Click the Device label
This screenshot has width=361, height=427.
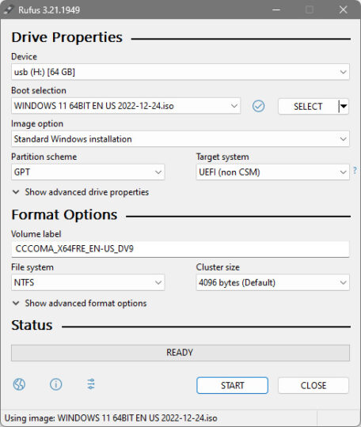pyautogui.click(x=24, y=57)
